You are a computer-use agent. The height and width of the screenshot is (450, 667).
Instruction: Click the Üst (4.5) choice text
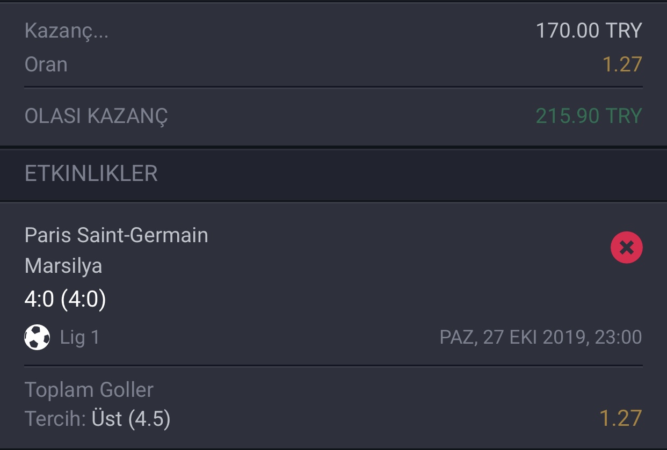(131, 419)
